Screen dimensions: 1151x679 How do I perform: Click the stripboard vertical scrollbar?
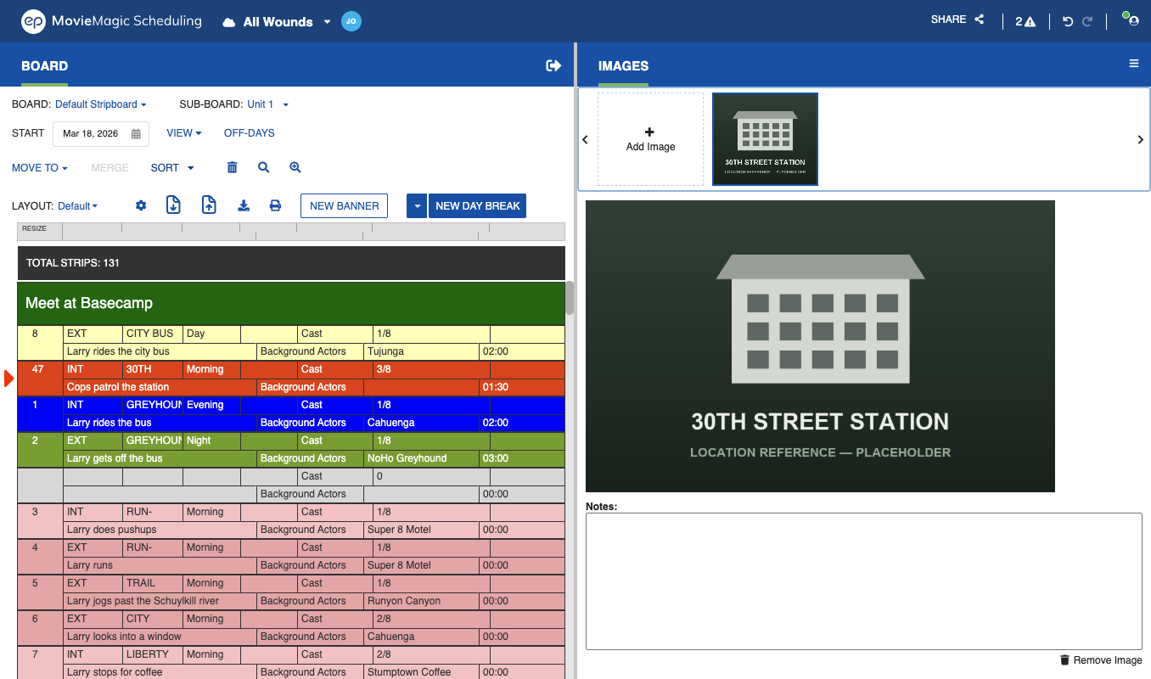coord(570,299)
